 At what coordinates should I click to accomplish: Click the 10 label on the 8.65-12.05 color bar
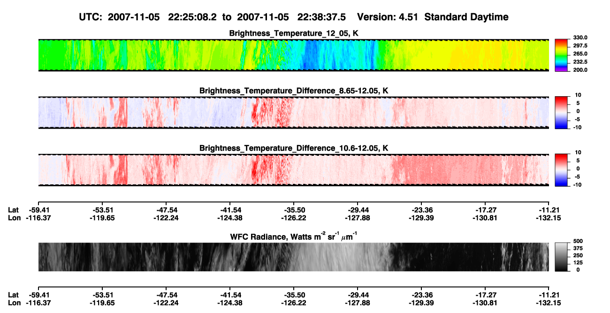578,95
